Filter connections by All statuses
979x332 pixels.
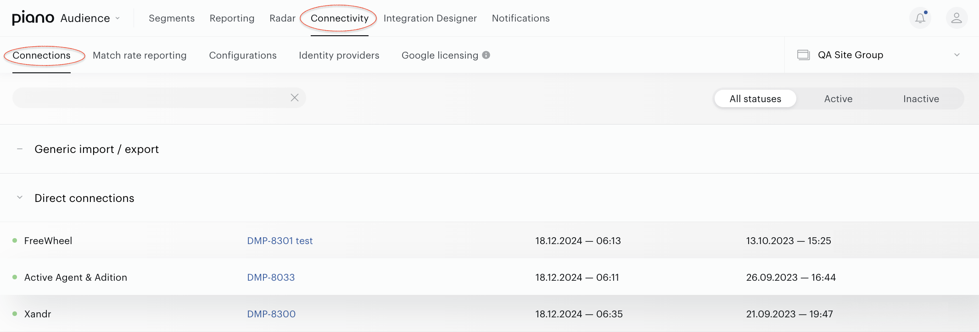click(x=755, y=98)
